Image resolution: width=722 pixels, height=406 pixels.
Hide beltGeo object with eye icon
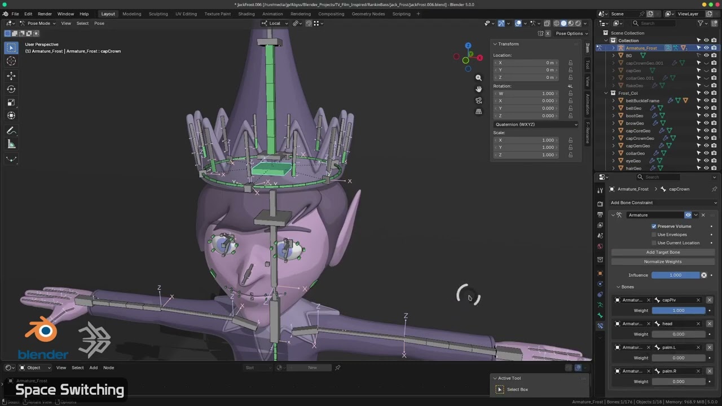point(706,108)
